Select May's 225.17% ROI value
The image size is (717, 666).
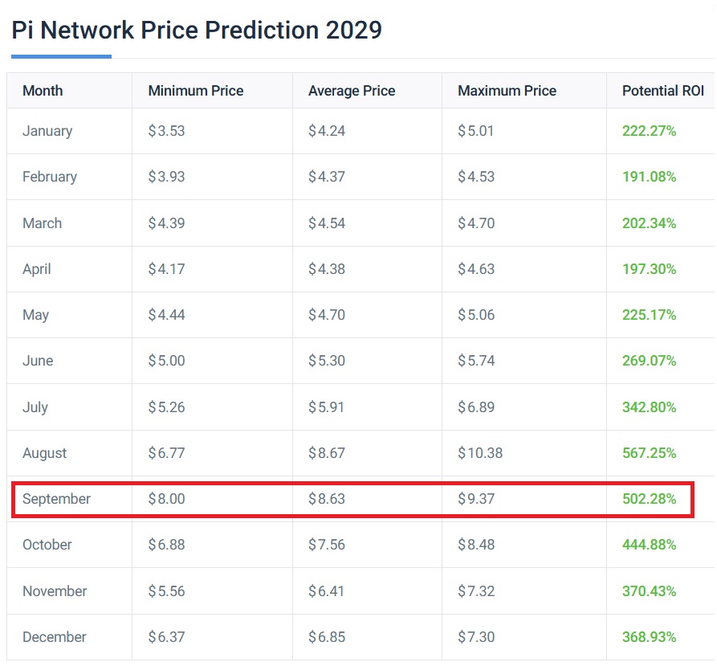(649, 315)
